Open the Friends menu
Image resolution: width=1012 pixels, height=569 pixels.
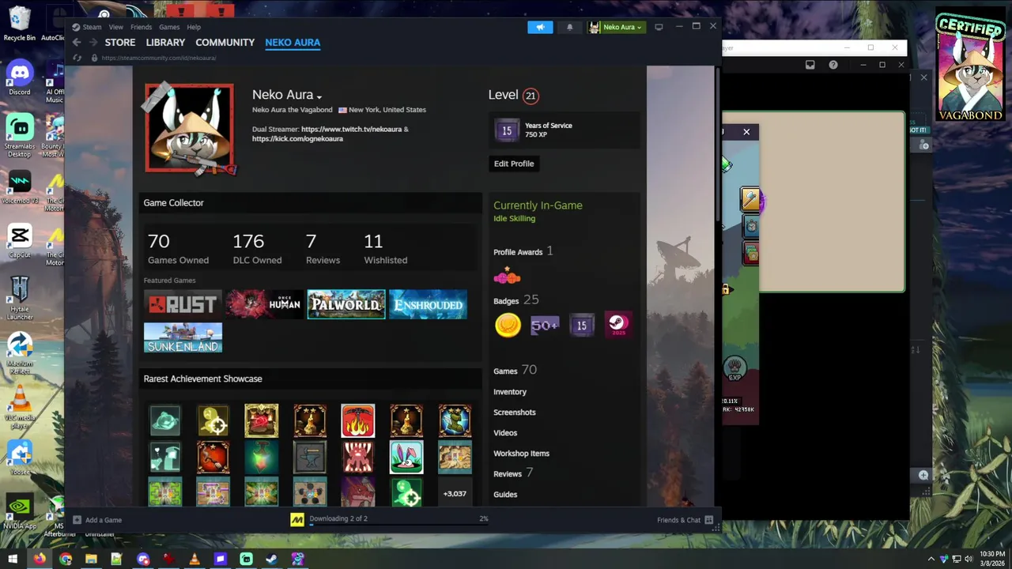pyautogui.click(x=141, y=27)
